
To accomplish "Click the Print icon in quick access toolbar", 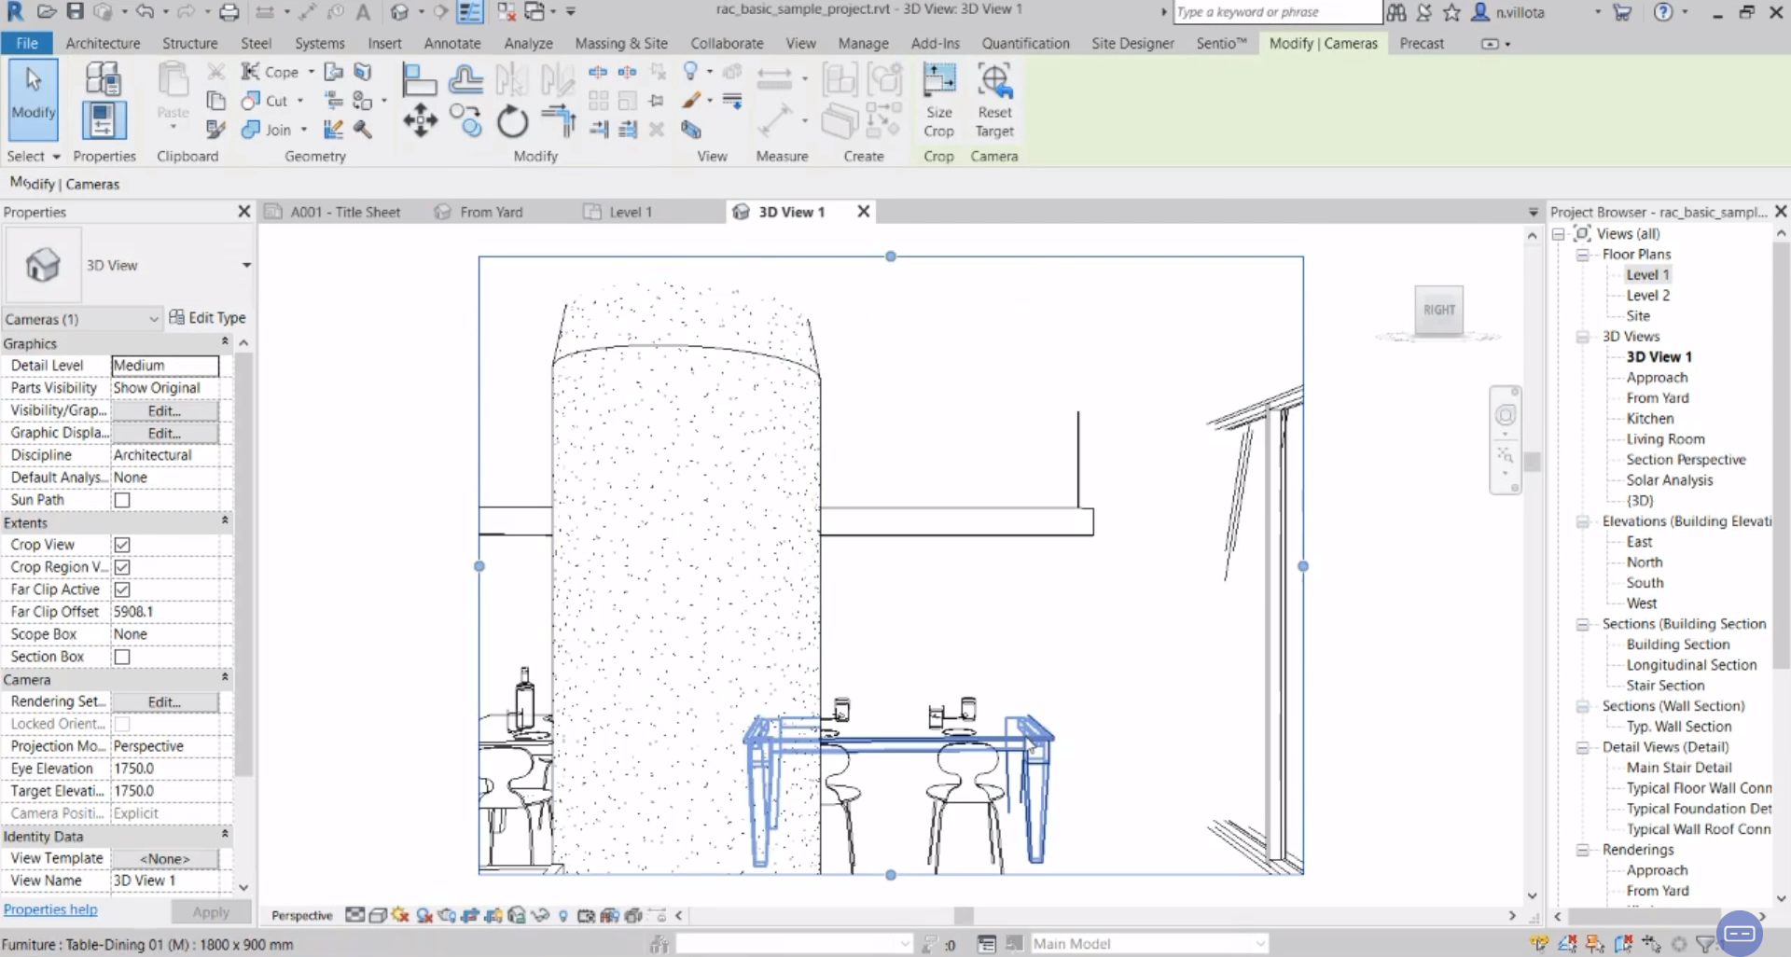I will pos(229,12).
